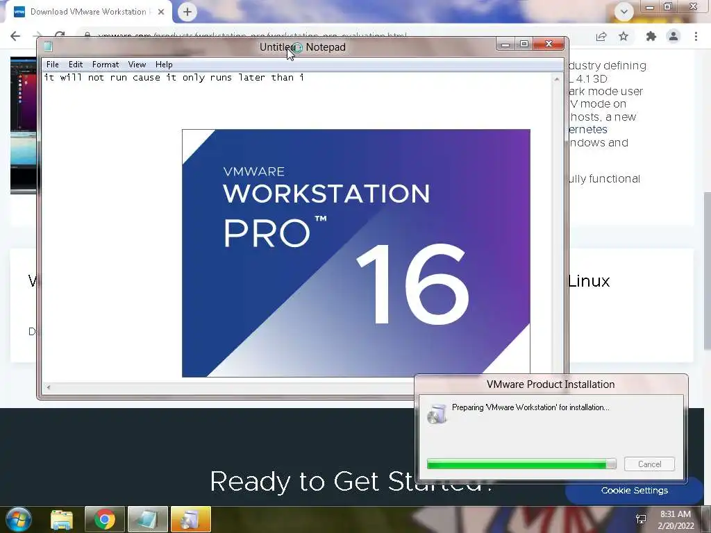The height and width of the screenshot is (533, 711).
Task: Minimize the Chrome window
Action: (x=650, y=7)
